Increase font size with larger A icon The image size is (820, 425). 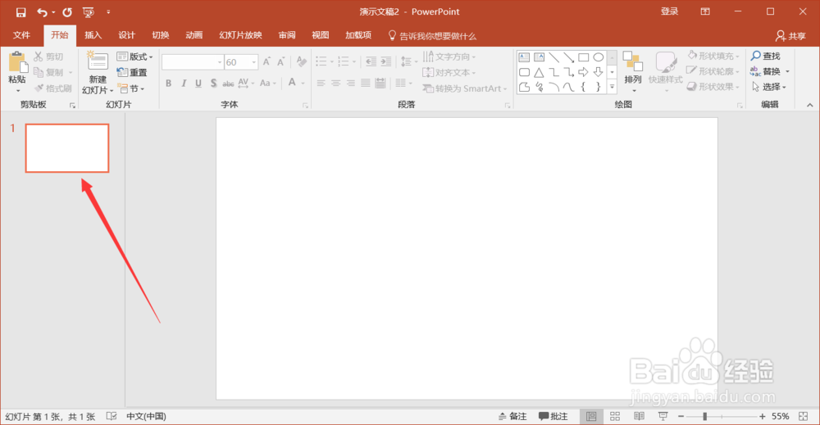[x=266, y=62]
